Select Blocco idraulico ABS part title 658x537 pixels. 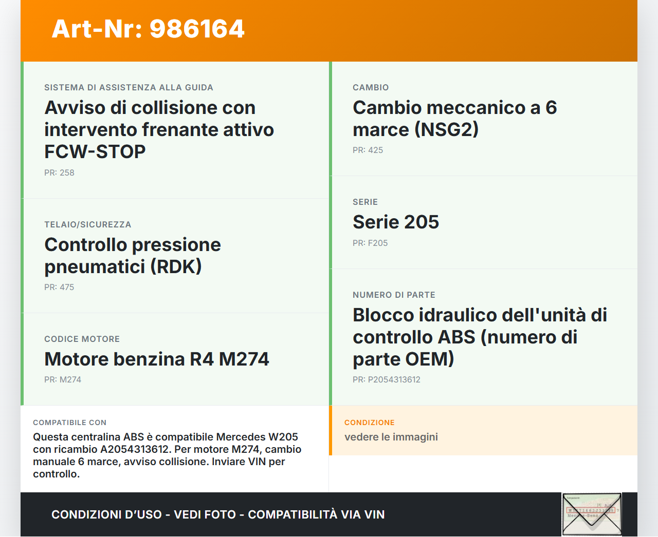click(x=480, y=337)
